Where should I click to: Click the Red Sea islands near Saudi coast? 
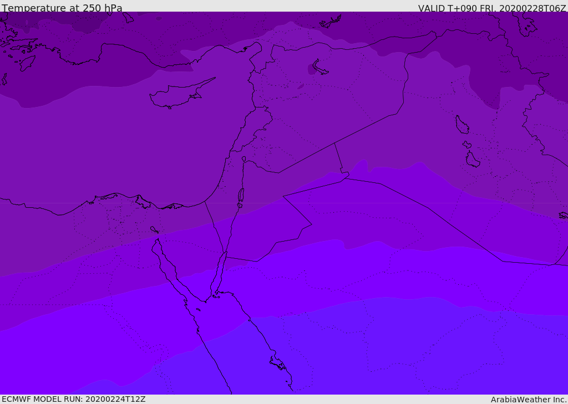277,364
